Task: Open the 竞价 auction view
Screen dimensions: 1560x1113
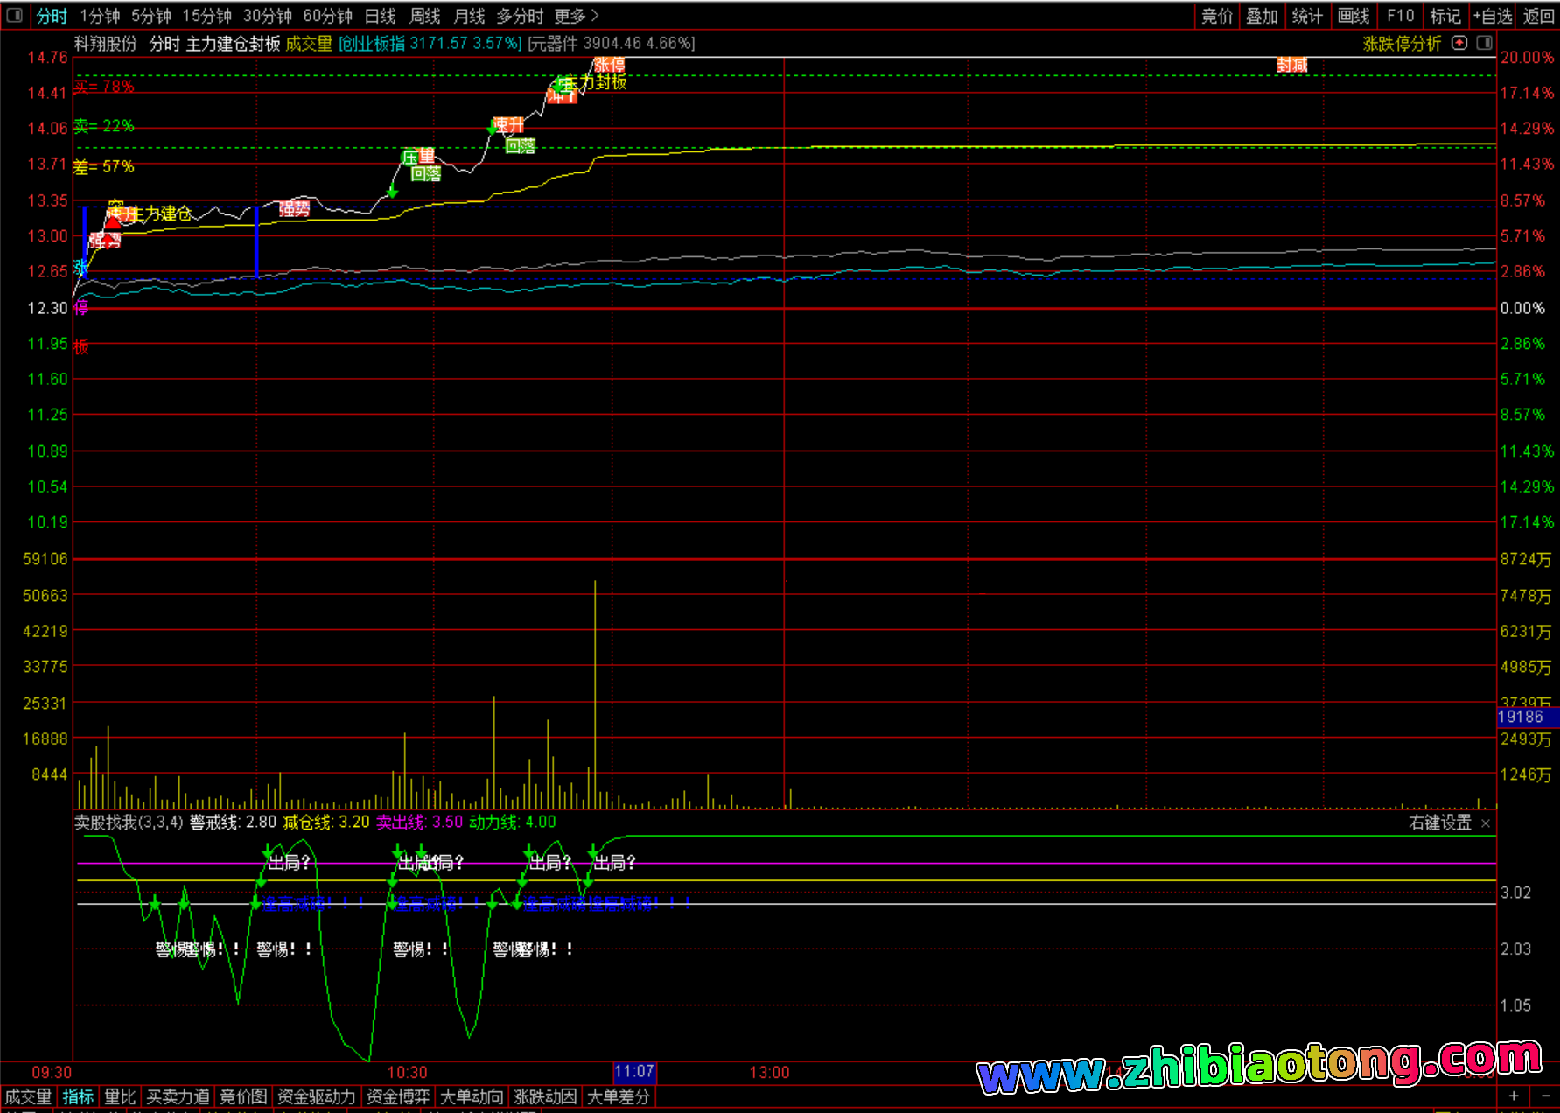Action: [x=1216, y=16]
